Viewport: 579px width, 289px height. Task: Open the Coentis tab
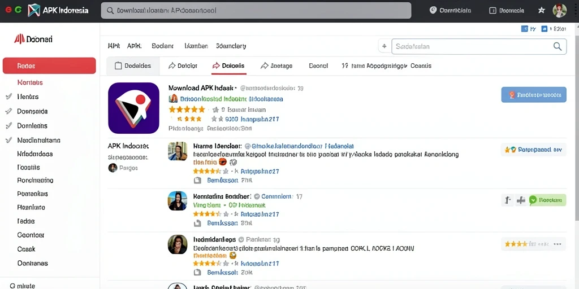pyautogui.click(x=421, y=66)
